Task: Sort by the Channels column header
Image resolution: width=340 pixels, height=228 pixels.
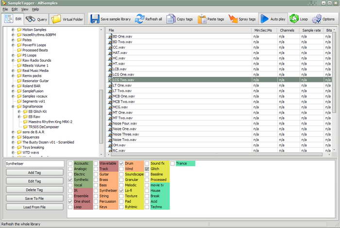Action: click(x=289, y=30)
